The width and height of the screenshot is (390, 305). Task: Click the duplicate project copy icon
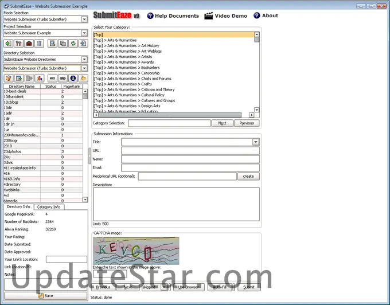(x=63, y=44)
